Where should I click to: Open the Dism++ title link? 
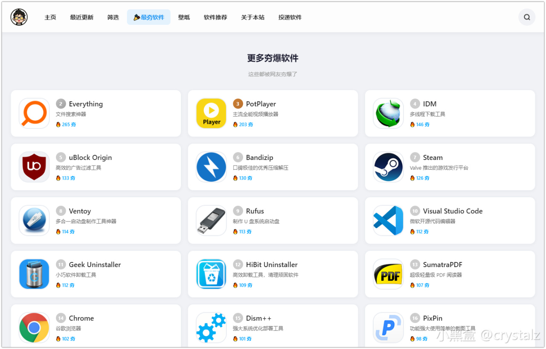coord(258,318)
